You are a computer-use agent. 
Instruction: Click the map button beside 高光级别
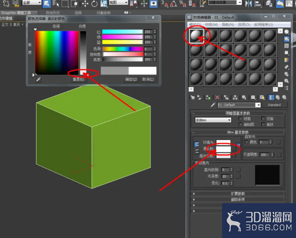(238, 170)
